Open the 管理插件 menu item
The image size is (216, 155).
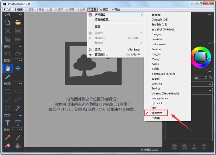tap(101, 55)
